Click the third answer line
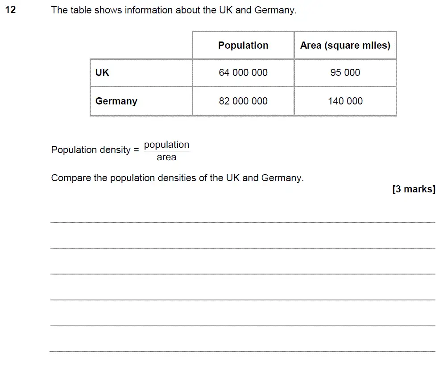This screenshot has height=366, width=439. pos(243,274)
